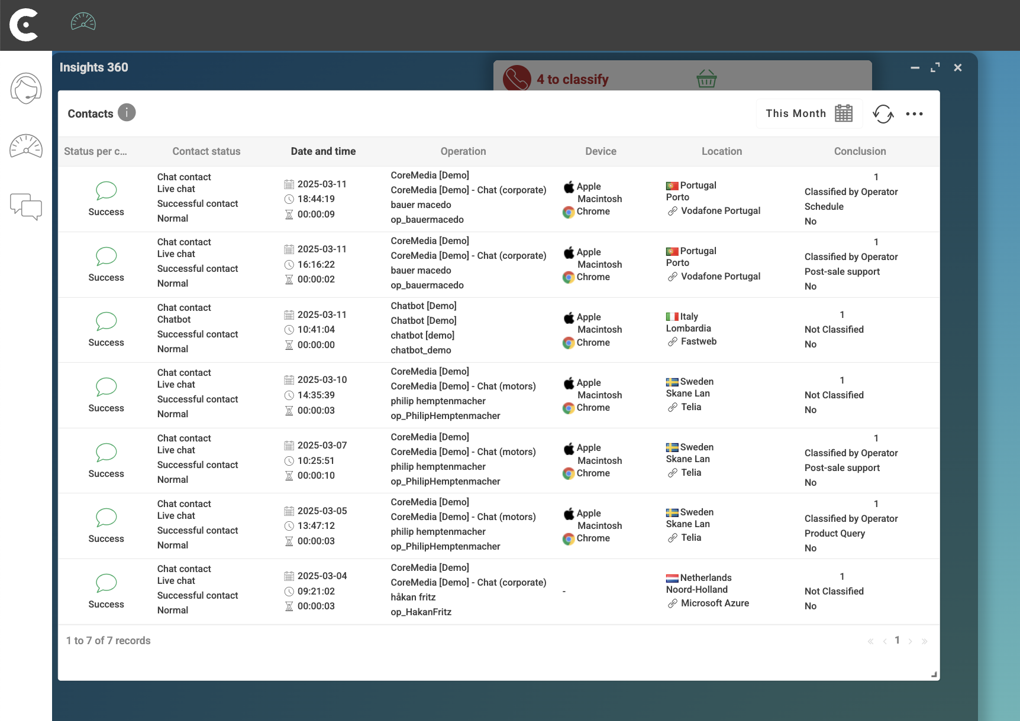Open the This Month date range selector
Image resolution: width=1020 pixels, height=721 pixels.
click(x=809, y=113)
